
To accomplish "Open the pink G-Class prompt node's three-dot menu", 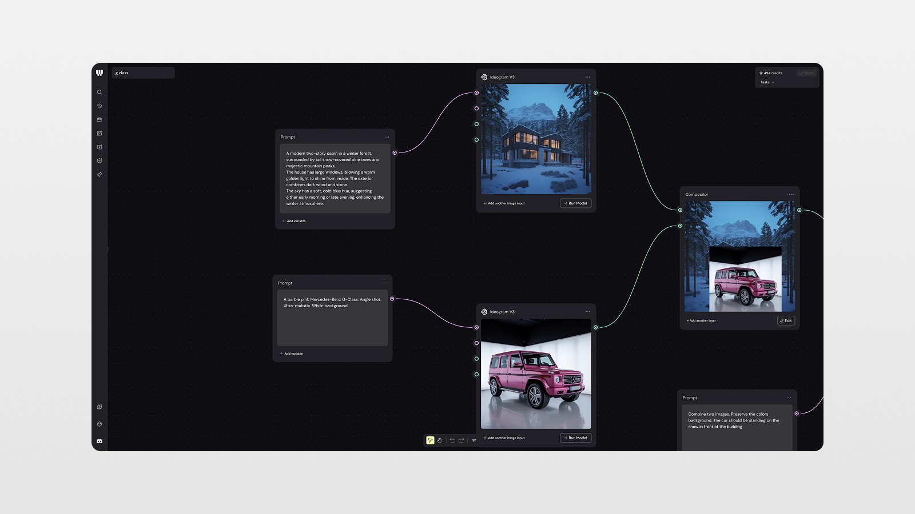I will point(384,283).
